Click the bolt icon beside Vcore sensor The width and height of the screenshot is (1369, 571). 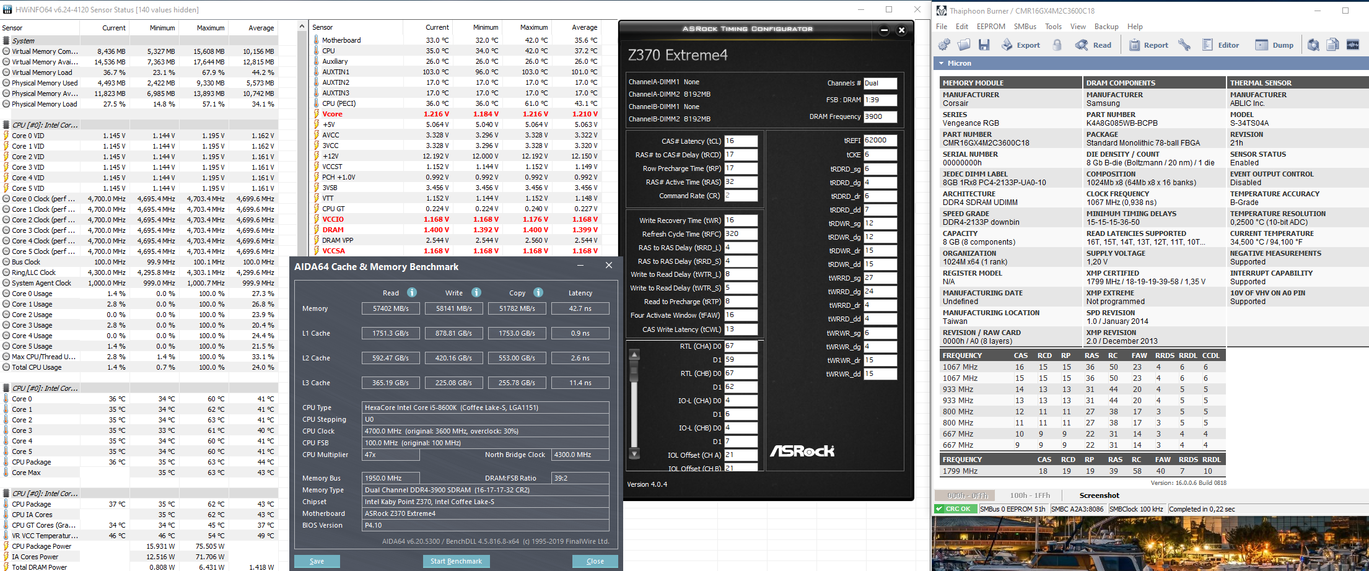pos(317,114)
